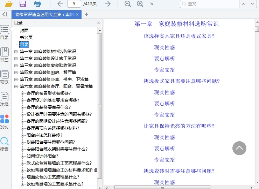Expand 如何设计外阳台? node

(22, 156)
